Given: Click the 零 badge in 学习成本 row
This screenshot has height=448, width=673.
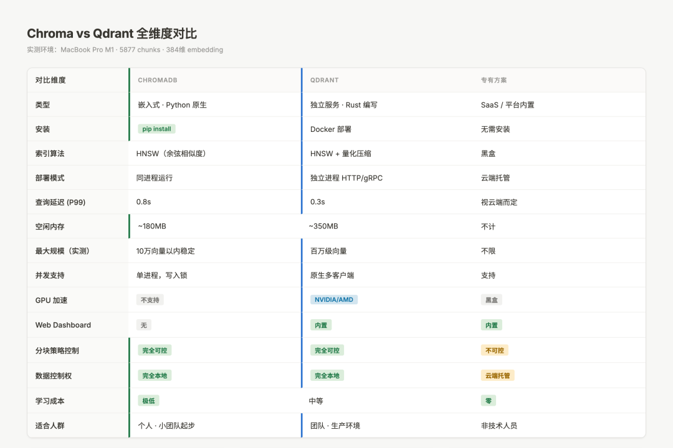Looking at the screenshot, I should [489, 401].
